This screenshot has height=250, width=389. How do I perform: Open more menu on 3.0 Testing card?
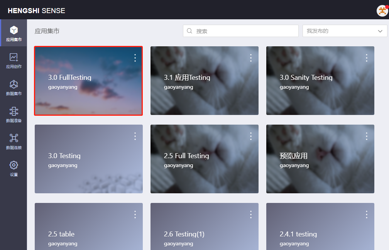(135, 136)
